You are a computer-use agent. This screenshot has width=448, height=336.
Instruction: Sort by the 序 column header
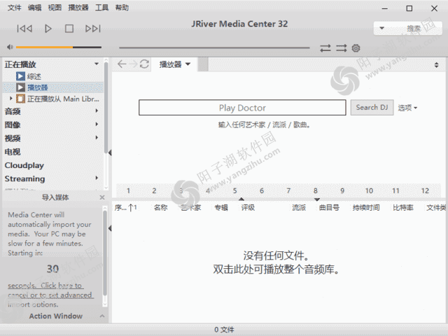pos(126,208)
